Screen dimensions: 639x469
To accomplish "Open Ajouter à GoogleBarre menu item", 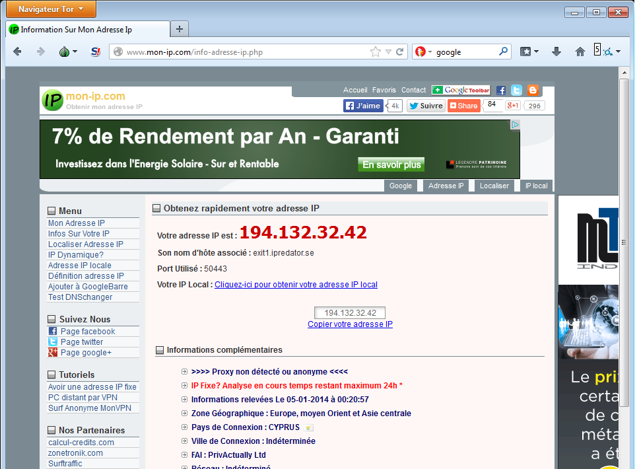I will pyautogui.click(x=88, y=287).
